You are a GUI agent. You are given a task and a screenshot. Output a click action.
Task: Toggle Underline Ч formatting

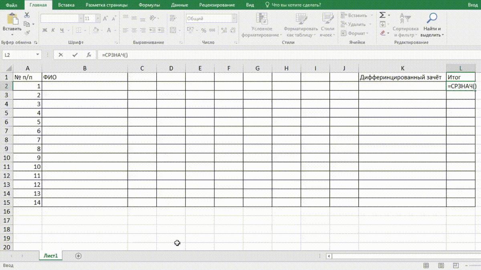pos(62,30)
